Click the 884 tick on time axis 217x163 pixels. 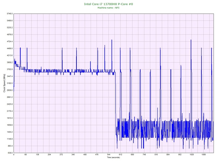coord(168,155)
